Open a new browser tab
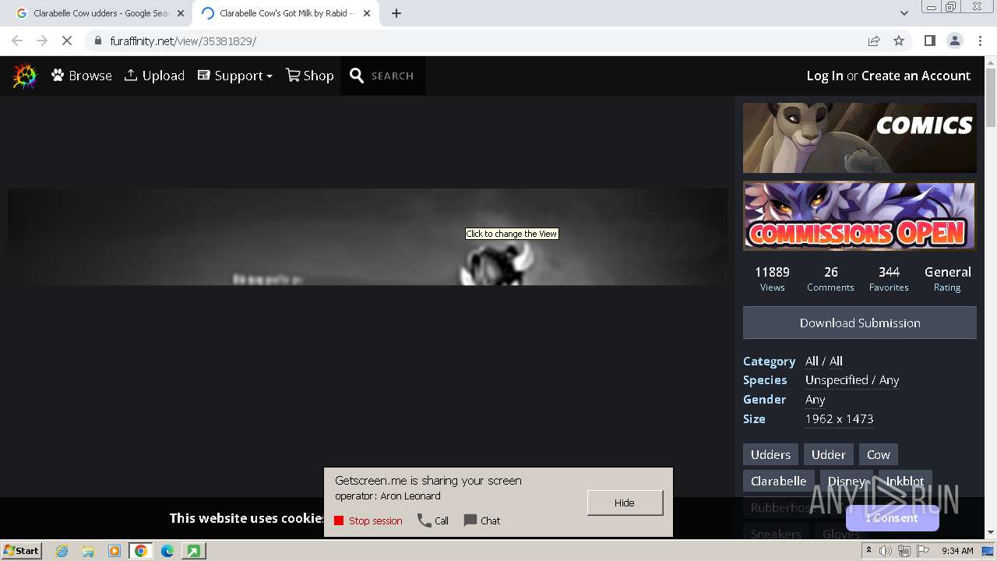997x561 pixels. click(x=396, y=13)
